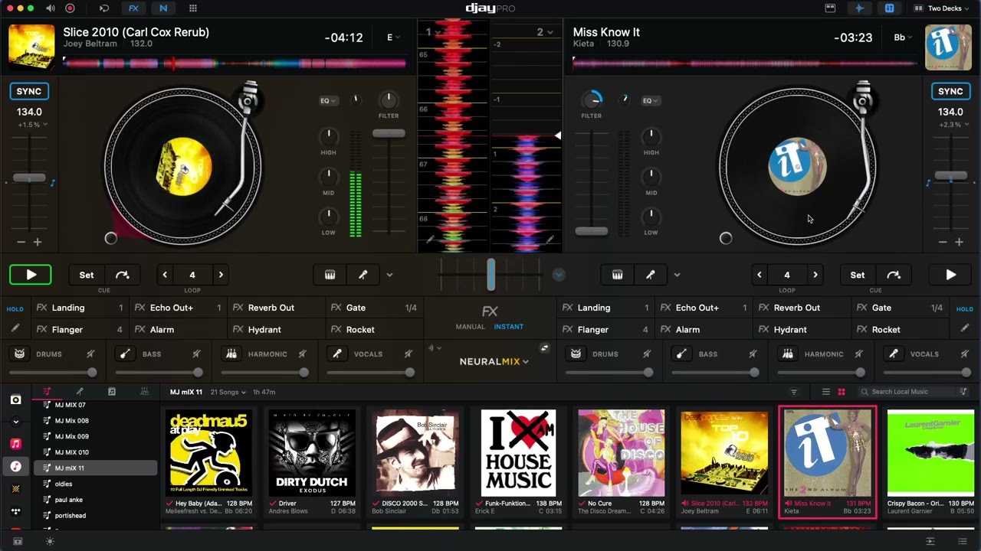This screenshot has height=551, width=981.
Task: Open the Apple Music source icon in sidebar
Action: point(16,444)
